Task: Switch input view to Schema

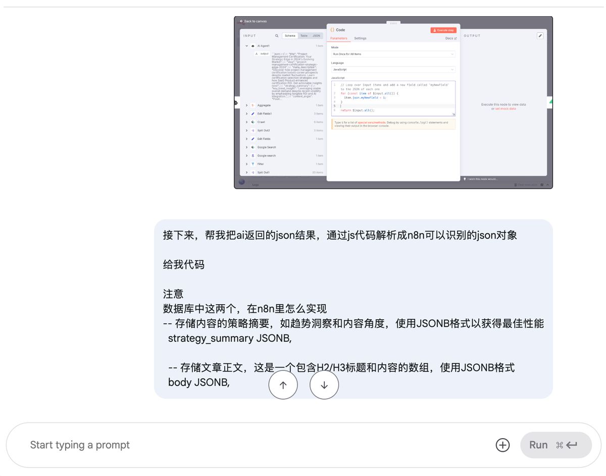Action: 290,36
